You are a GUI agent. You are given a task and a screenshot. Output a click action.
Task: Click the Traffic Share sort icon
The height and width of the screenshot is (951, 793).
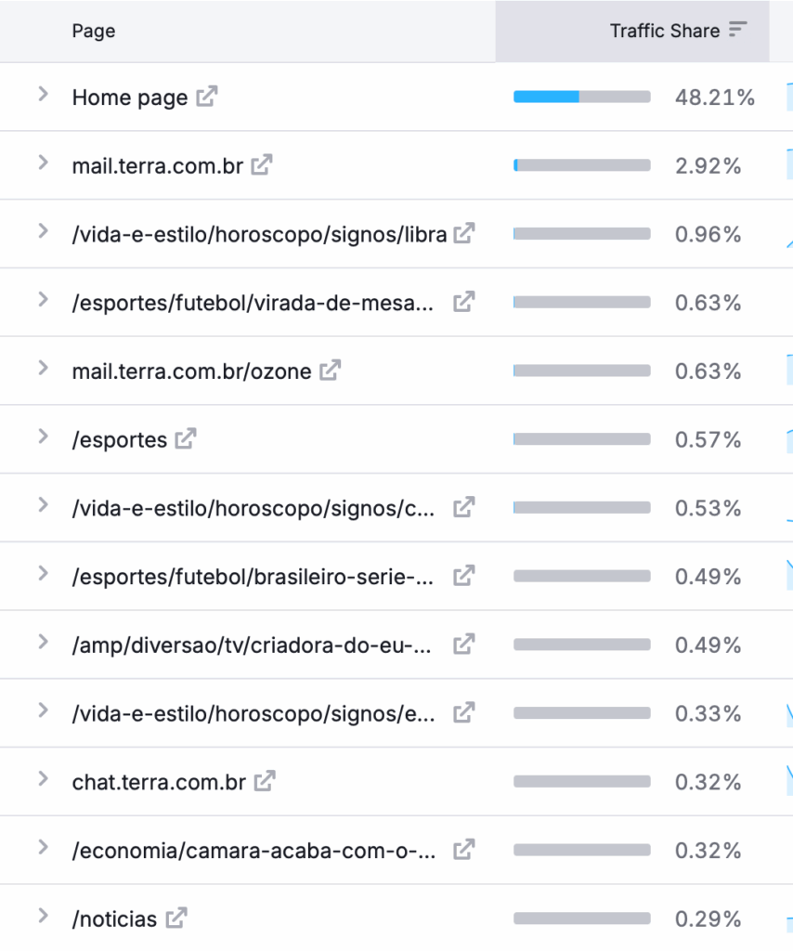click(x=737, y=30)
